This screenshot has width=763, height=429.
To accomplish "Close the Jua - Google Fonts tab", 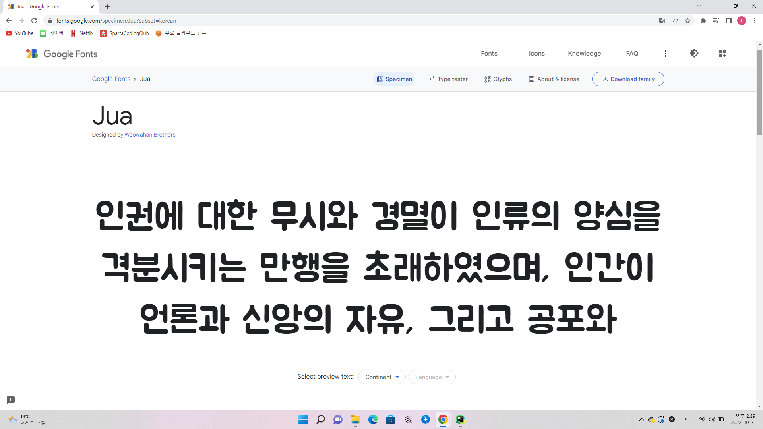I will tap(92, 7).
